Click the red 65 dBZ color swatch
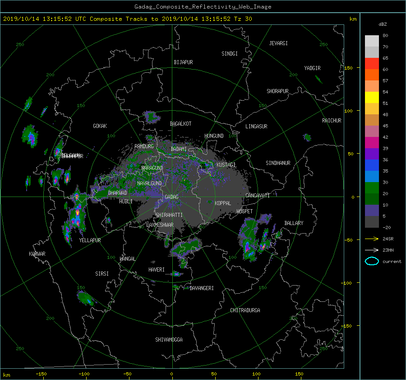This screenshot has width=406, height=380. [x=372, y=63]
